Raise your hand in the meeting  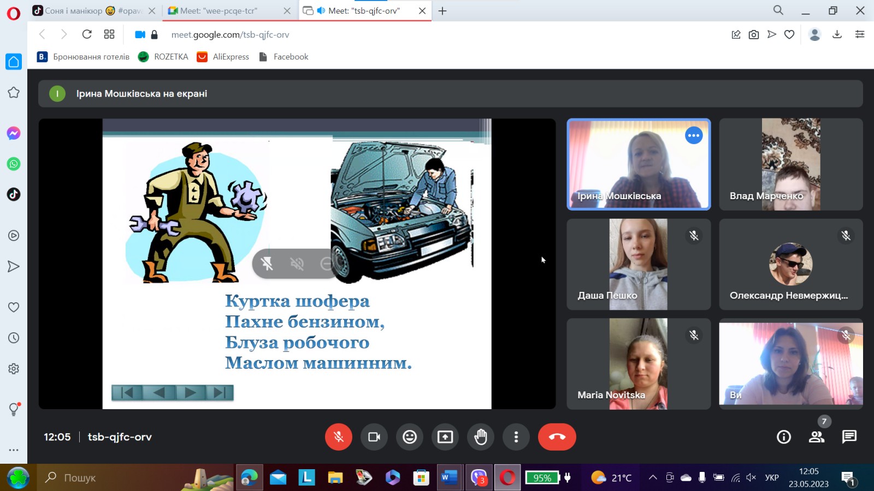tap(480, 437)
